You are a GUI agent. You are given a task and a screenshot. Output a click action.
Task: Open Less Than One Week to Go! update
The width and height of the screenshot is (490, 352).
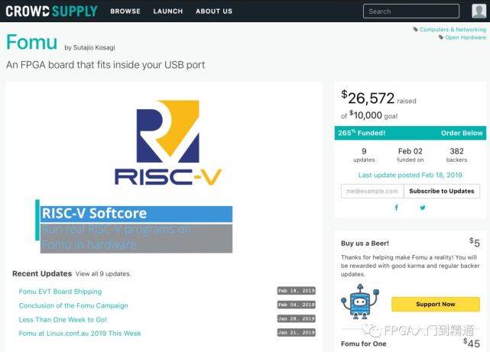[63, 319]
